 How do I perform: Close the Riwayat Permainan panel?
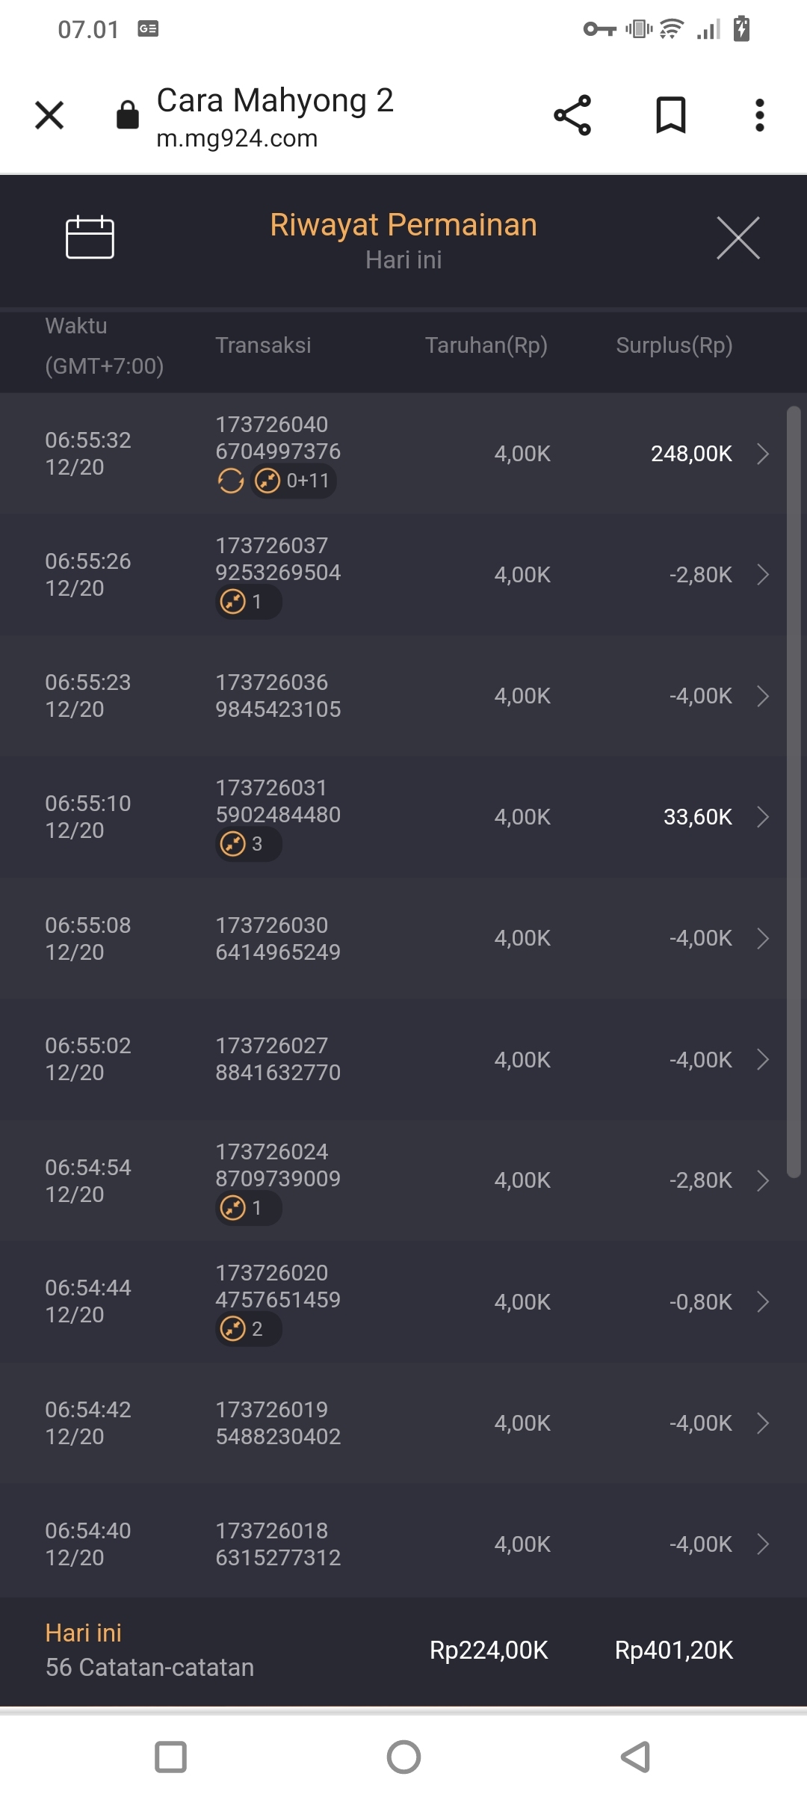click(738, 238)
